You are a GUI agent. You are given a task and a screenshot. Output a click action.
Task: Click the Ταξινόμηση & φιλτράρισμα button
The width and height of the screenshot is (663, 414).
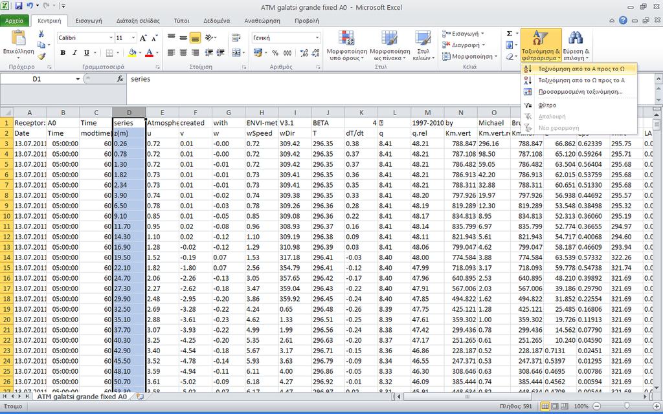point(541,45)
